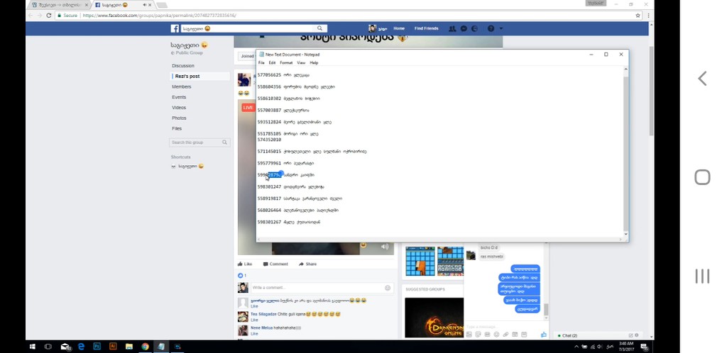
Task: Reload the page in Chrome
Action: click(49, 16)
